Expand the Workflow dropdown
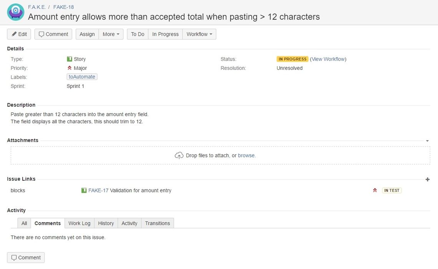Screen dimensions: 438x269 click(199, 34)
